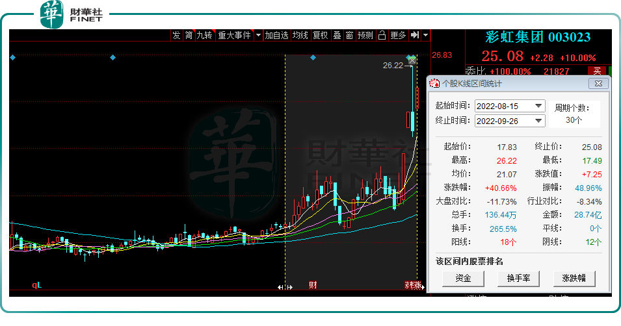Image resolution: width=621 pixels, height=326 pixels.
Task: Click the 窗 window icon in toolbar
Action: point(349,35)
